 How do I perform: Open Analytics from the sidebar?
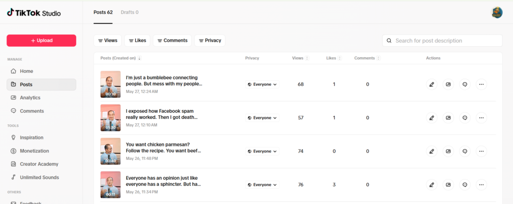point(41,98)
